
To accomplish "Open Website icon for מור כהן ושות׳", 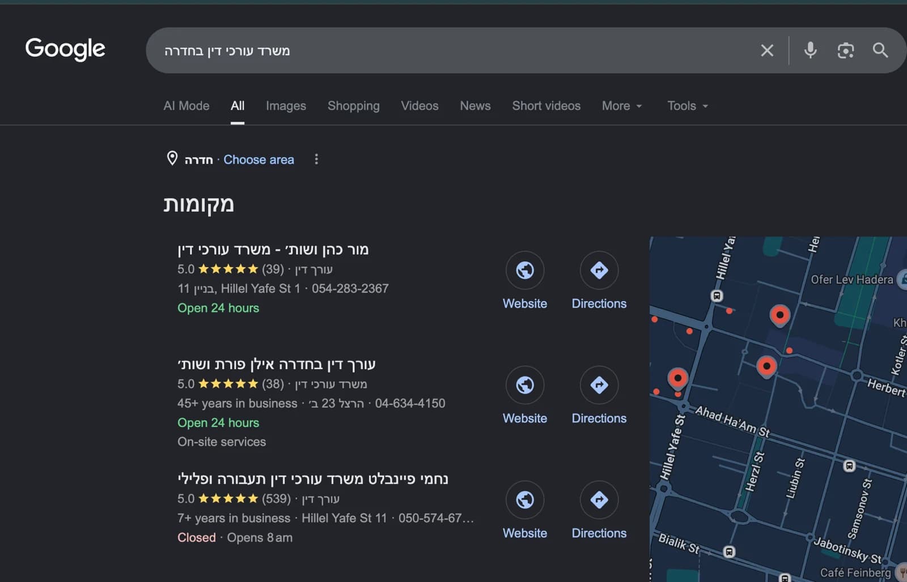I will pos(525,270).
